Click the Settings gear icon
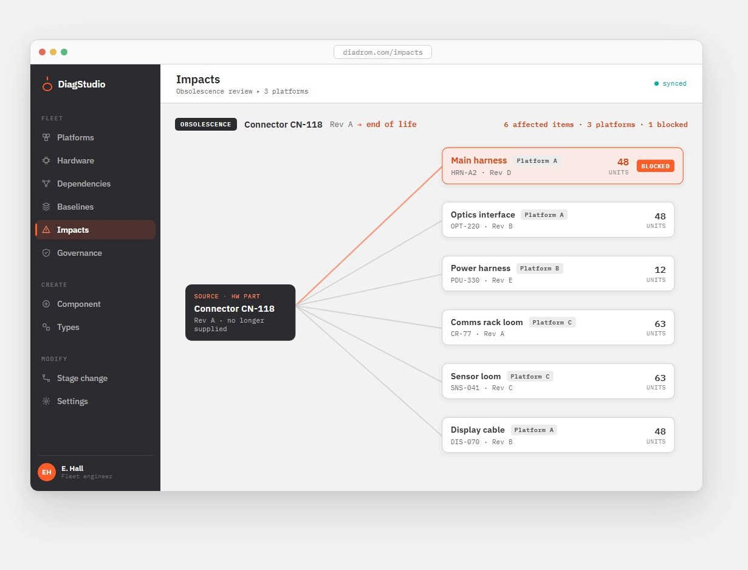 coord(46,402)
